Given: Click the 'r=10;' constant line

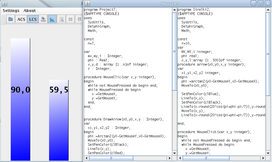Looking at the screenshot, I should click(x=186, y=43).
